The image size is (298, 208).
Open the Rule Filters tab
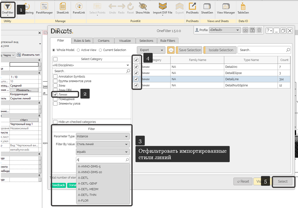(x=168, y=41)
